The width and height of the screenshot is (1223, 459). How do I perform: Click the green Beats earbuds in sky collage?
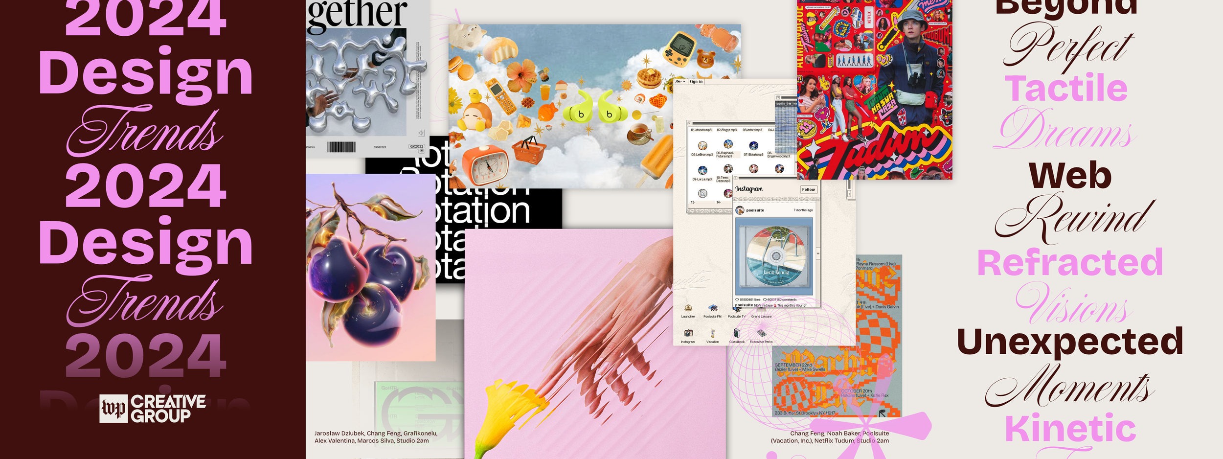(x=595, y=108)
